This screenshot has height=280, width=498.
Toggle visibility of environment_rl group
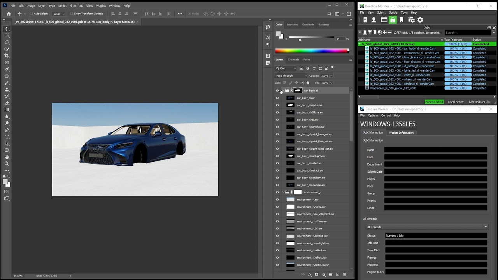click(277, 192)
